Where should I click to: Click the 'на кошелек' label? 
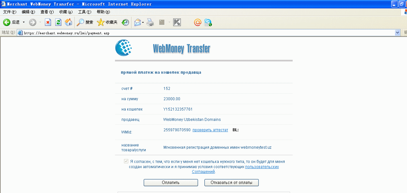click(x=132, y=109)
